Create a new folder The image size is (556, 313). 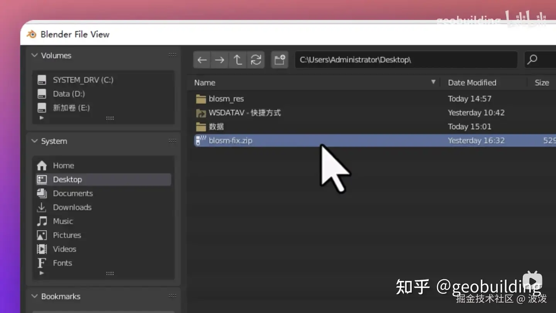click(280, 60)
